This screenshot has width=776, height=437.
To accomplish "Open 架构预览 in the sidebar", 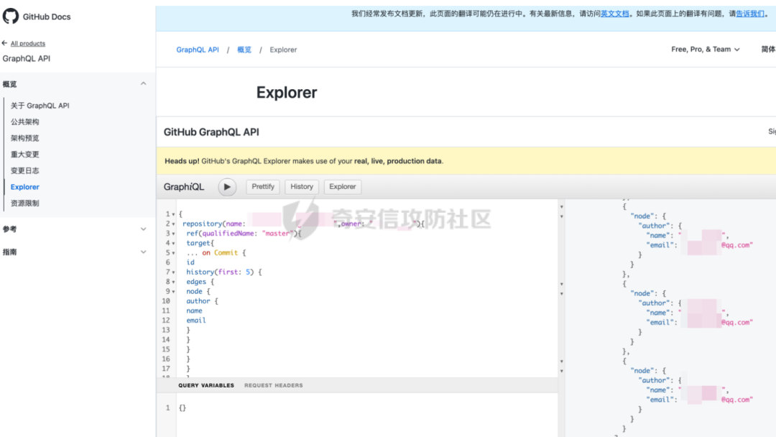I will [24, 138].
